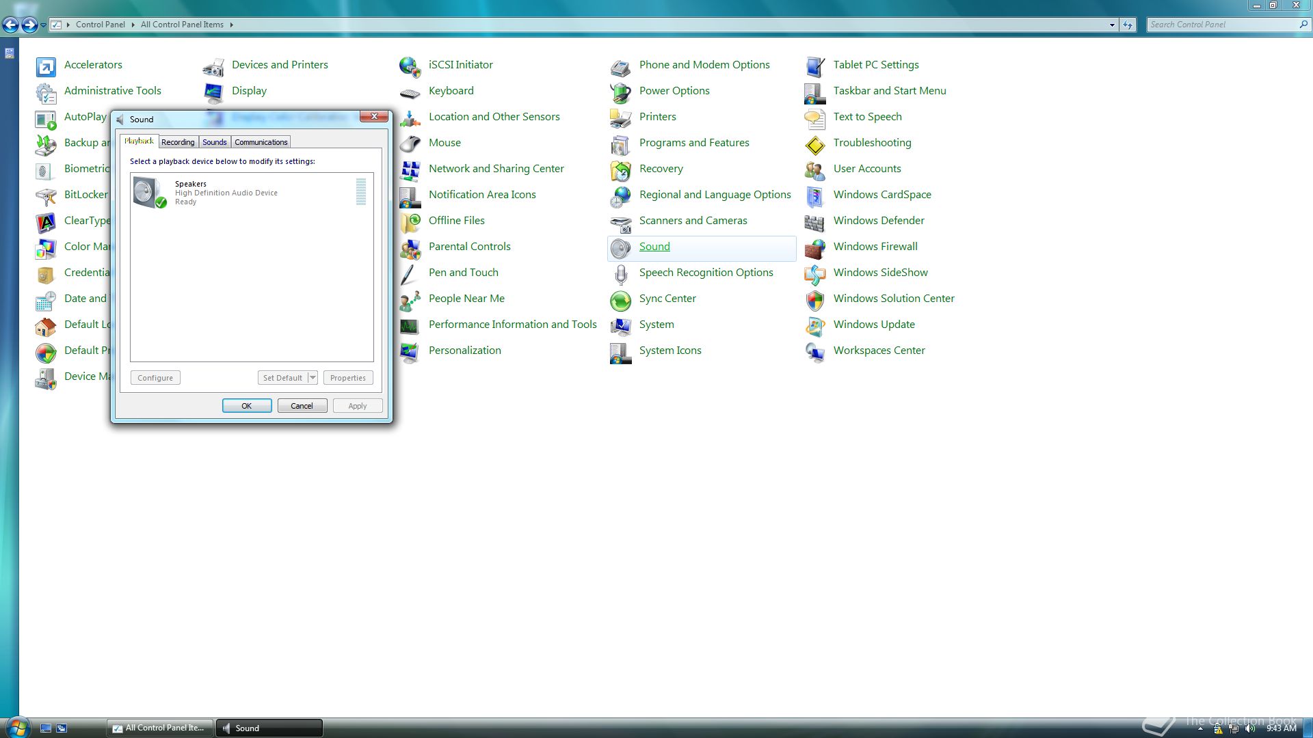Refresh the Control Panel view

(x=1128, y=25)
